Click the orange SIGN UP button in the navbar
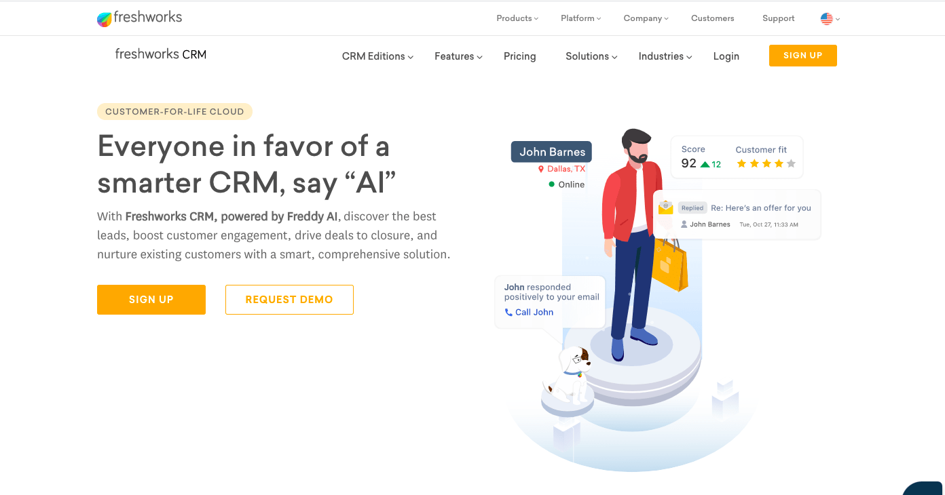Screen dimensions: 945x495 pos(803,56)
